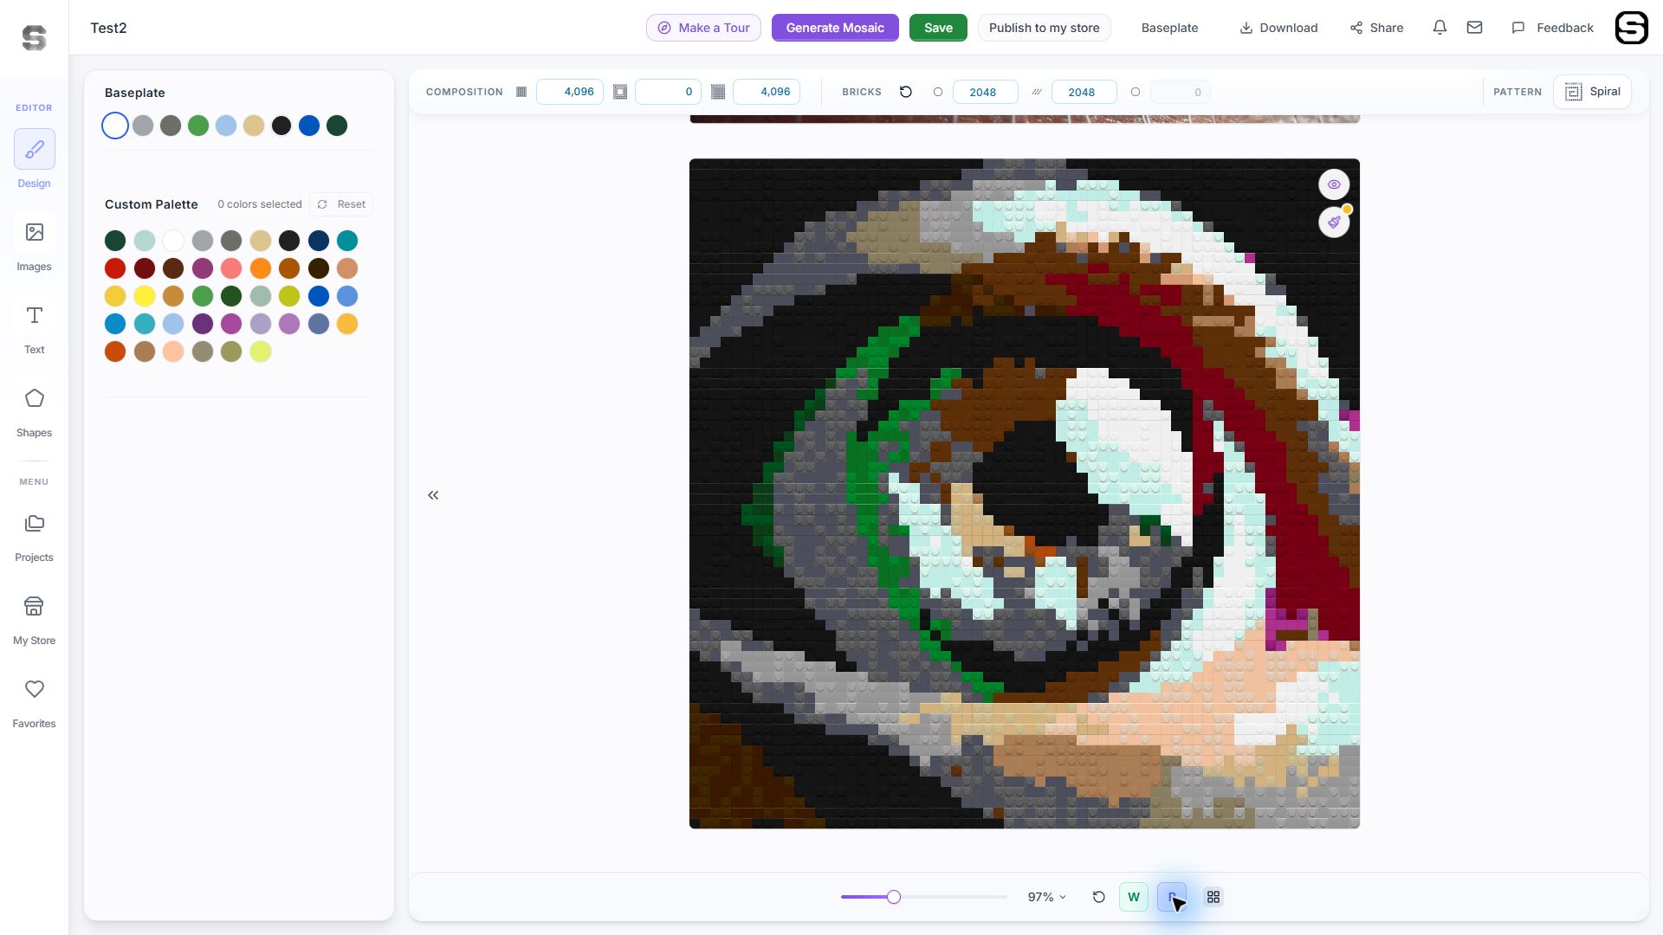Viewport: 1663px width, 935px height.
Task: Click first composition field 4,096
Action: pos(570,92)
